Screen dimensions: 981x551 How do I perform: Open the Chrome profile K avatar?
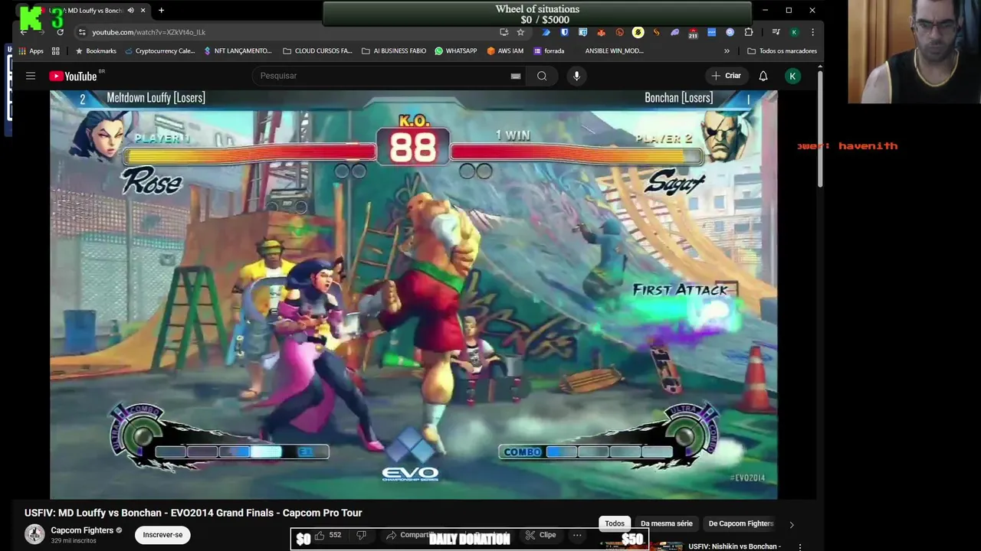(x=795, y=32)
